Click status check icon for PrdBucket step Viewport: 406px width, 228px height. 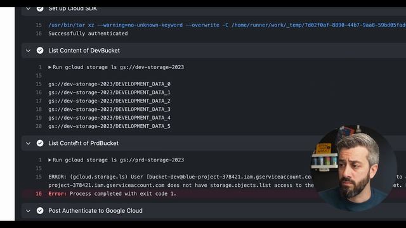[40, 143]
